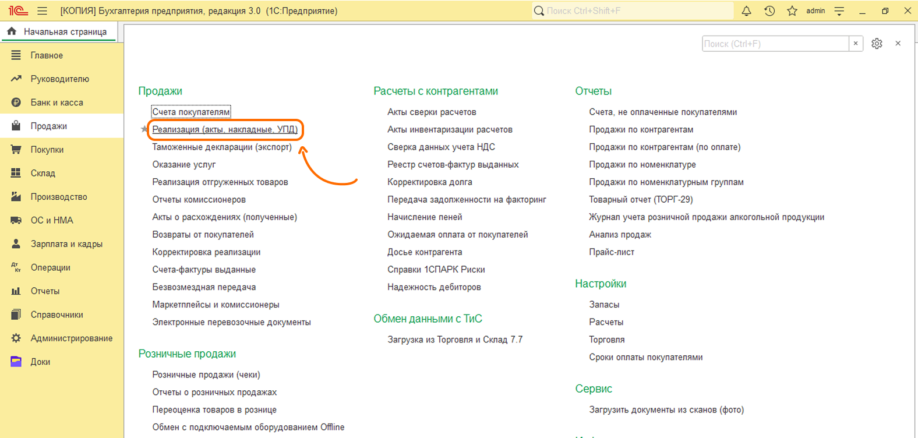Open Загрузить документы из сканов (фото)
Viewport: 918px width, 438px height.
coord(666,409)
